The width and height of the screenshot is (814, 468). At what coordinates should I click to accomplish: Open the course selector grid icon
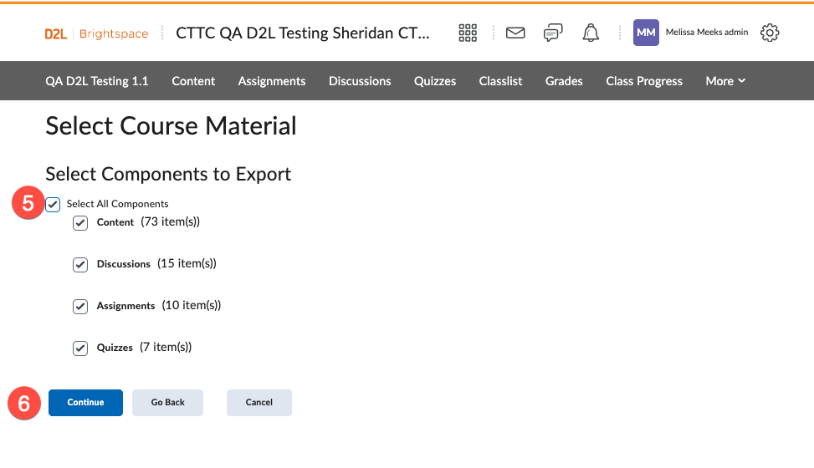pyautogui.click(x=468, y=33)
